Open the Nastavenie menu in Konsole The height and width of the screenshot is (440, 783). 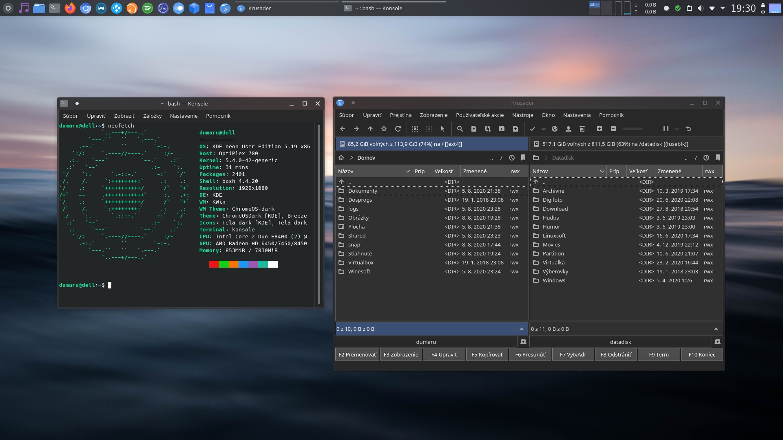tap(184, 116)
